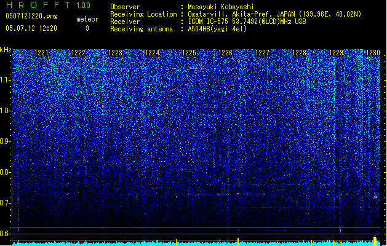Click the HROFFT title text
Screen dimensions: 387x246
[x=38, y=5]
